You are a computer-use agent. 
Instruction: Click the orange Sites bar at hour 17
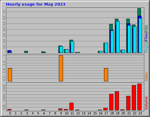pos(106,75)
